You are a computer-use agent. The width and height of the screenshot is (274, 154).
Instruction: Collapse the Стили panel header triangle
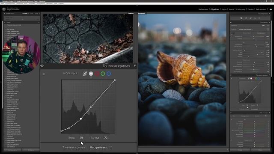tap(4, 22)
